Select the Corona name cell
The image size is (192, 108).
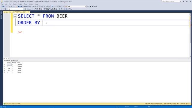[x=19, y=72]
